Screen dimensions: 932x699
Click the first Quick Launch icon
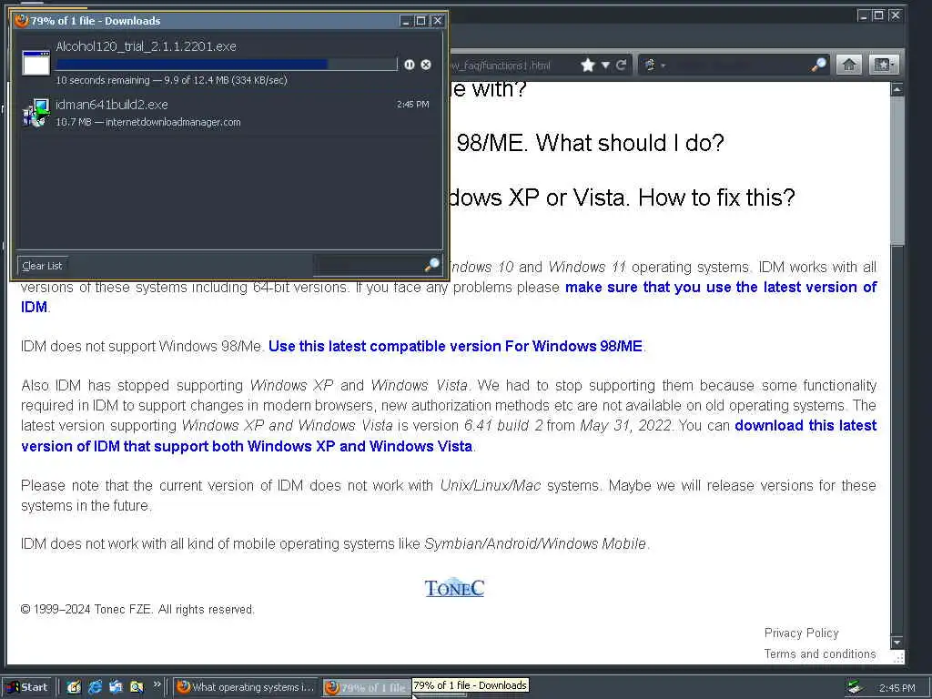(74, 687)
